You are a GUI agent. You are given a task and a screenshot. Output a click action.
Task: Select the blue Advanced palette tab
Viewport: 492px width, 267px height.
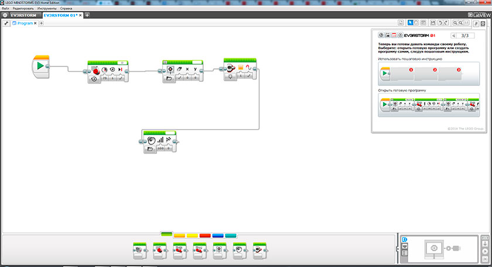pyautogui.click(x=218, y=235)
